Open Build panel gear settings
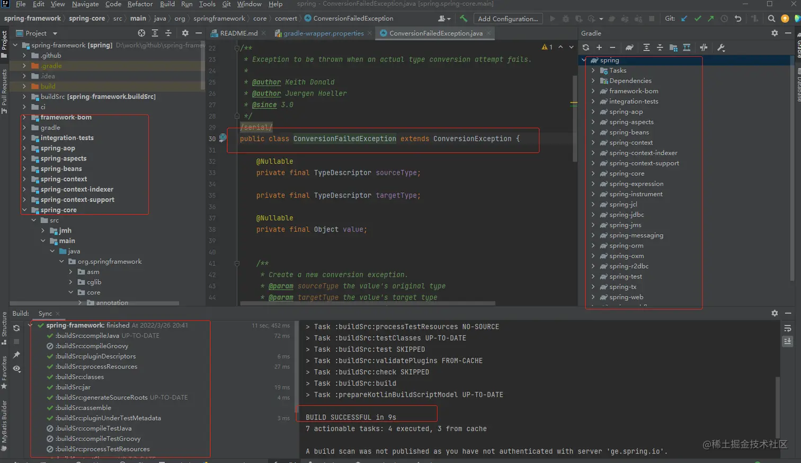 pyautogui.click(x=775, y=313)
